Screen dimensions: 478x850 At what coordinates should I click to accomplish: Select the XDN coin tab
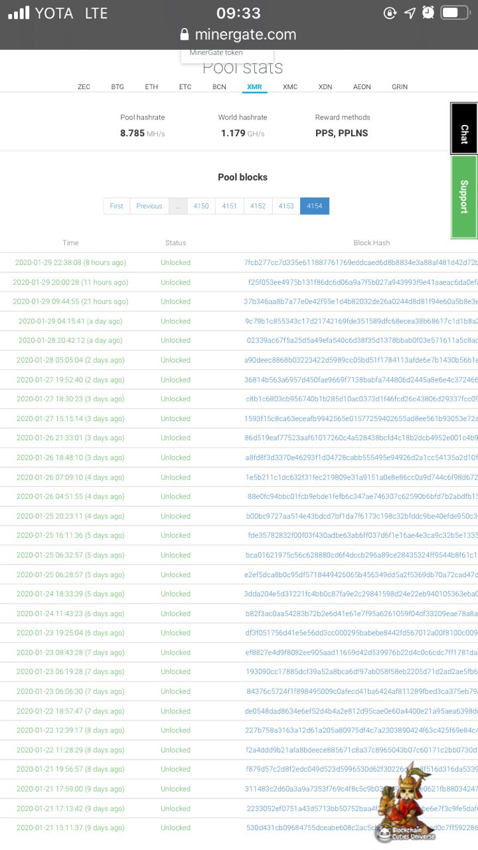pos(325,87)
